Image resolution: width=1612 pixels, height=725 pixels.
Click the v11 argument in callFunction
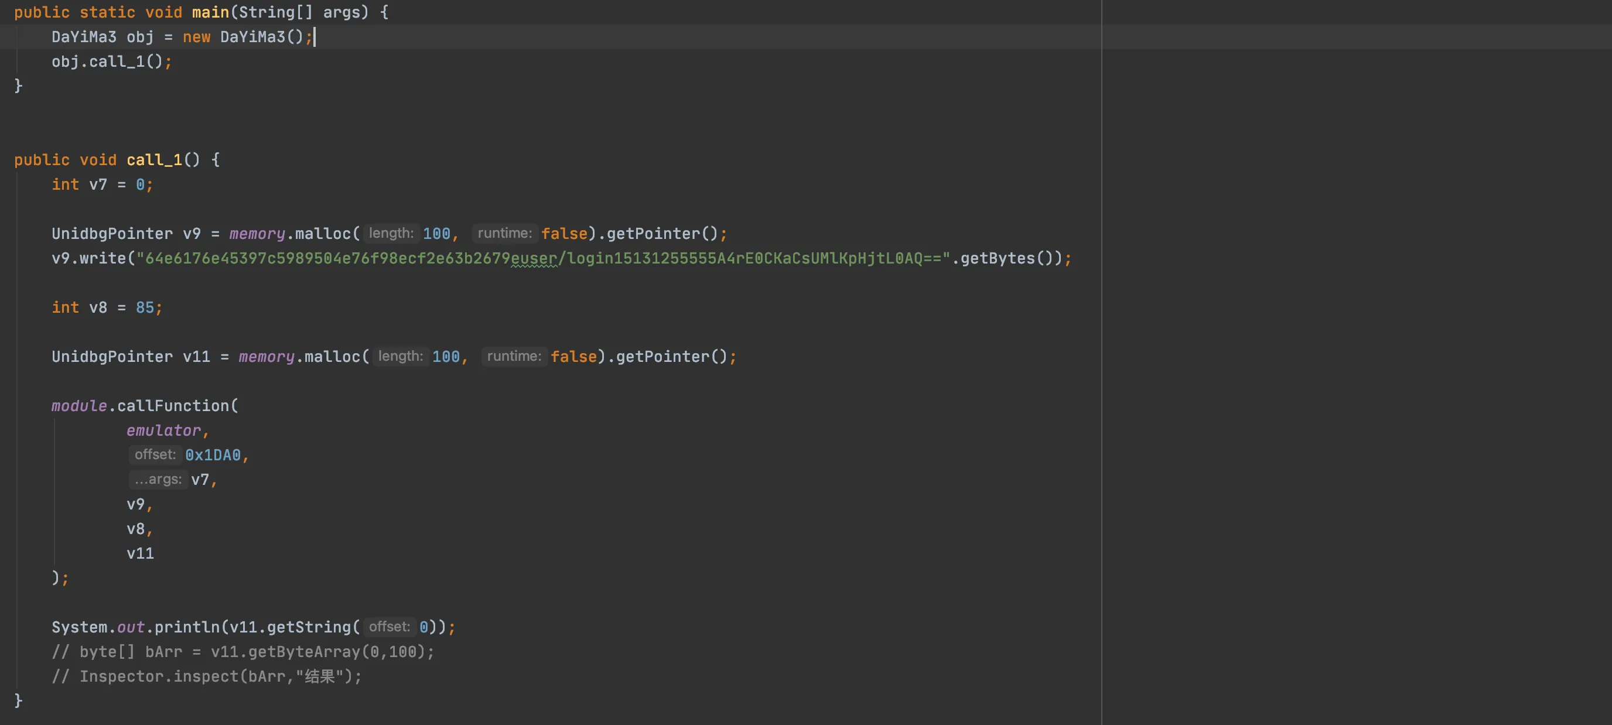[140, 553]
